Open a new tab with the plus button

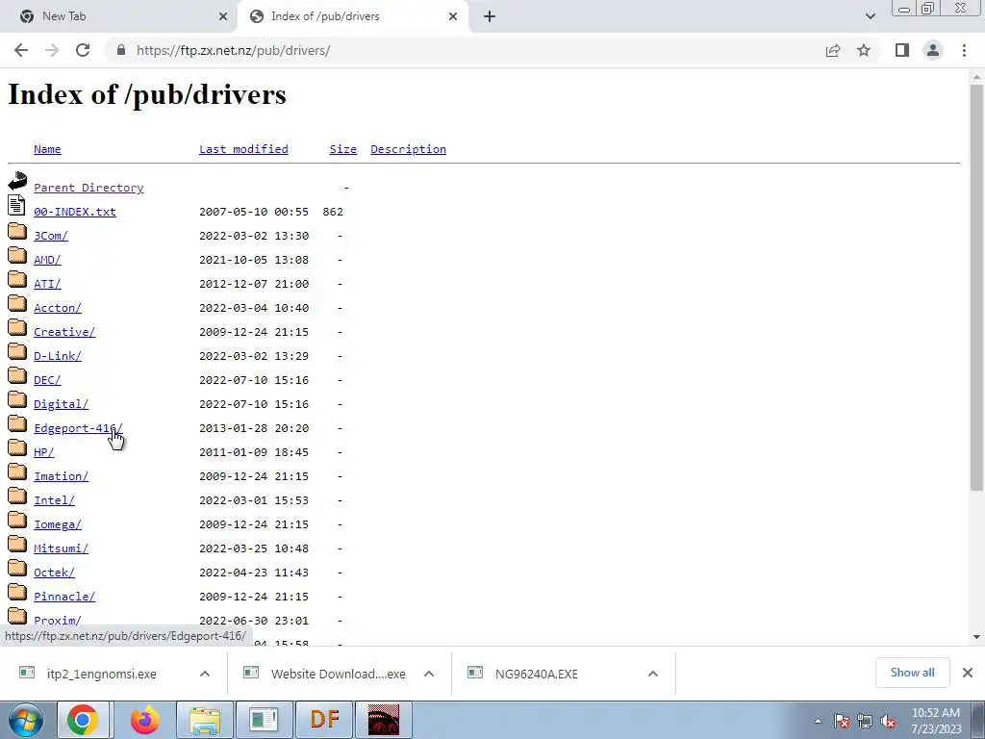coord(490,16)
